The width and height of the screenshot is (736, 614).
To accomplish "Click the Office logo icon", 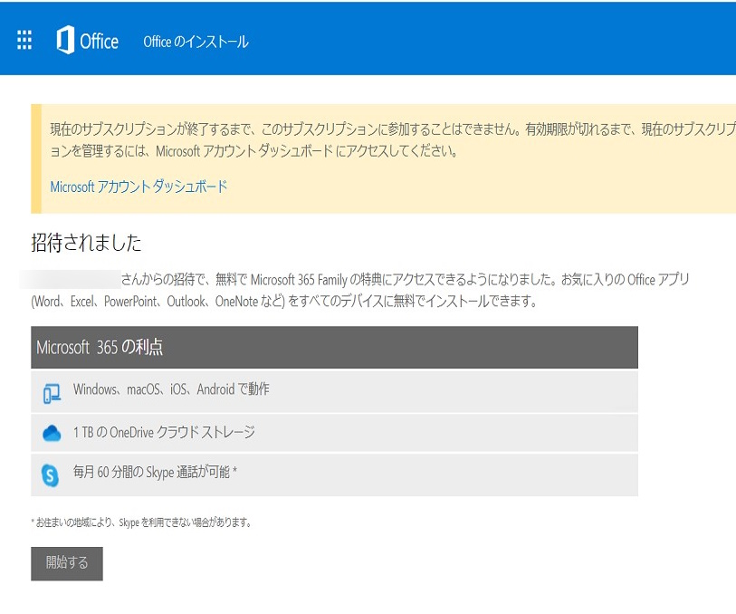I will [x=64, y=40].
